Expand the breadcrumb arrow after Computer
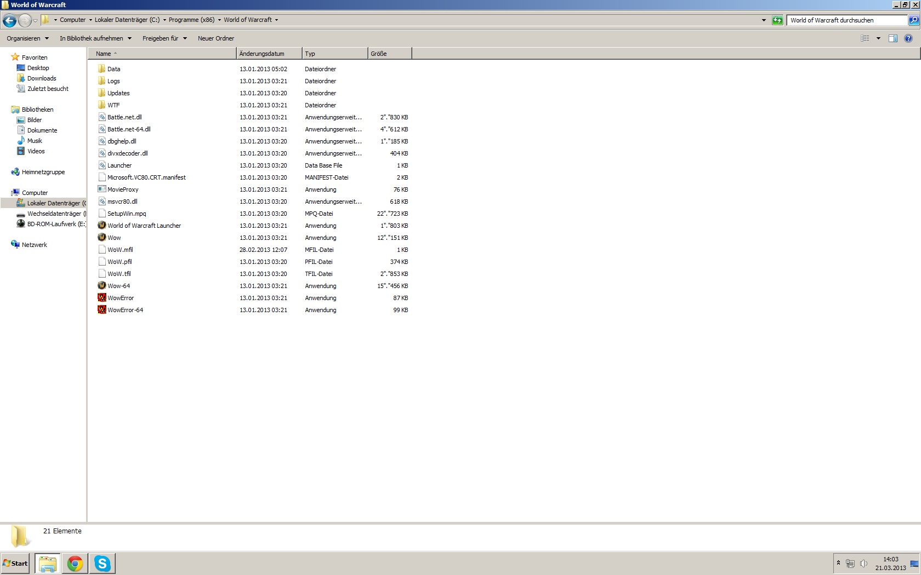Screen dimensions: 921x575 (90, 20)
